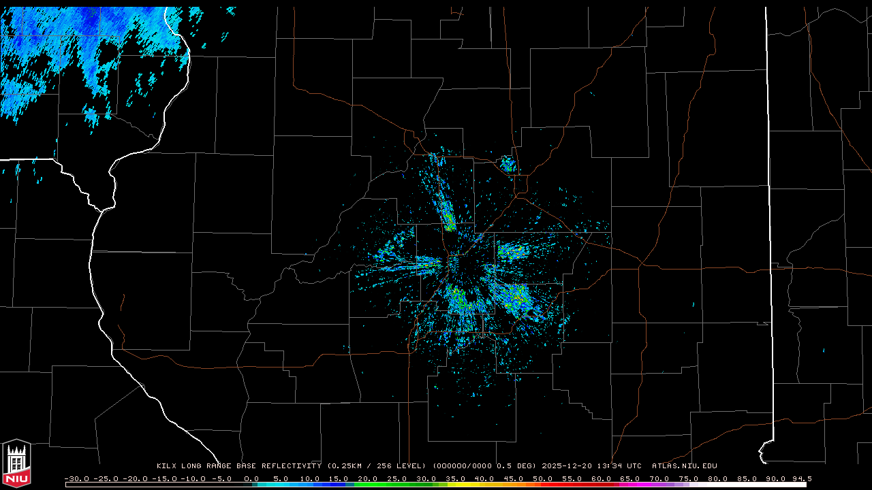The image size is (872, 490).
Task: Click the -30.0 label on the color scale
Action: point(76,478)
